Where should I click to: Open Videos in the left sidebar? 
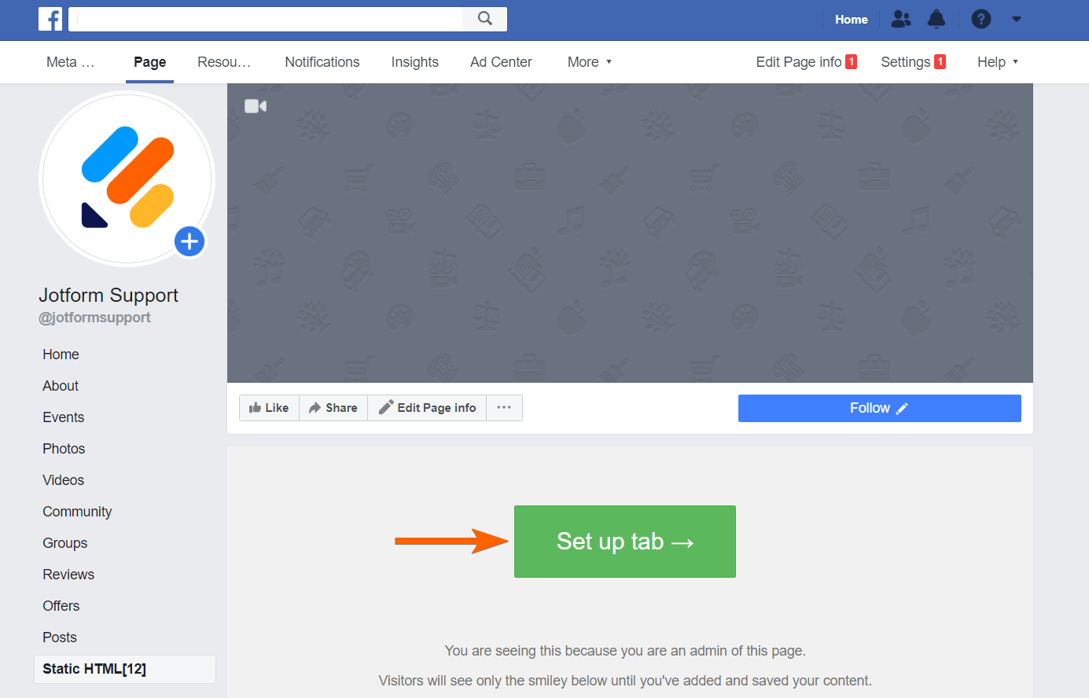[x=63, y=480]
